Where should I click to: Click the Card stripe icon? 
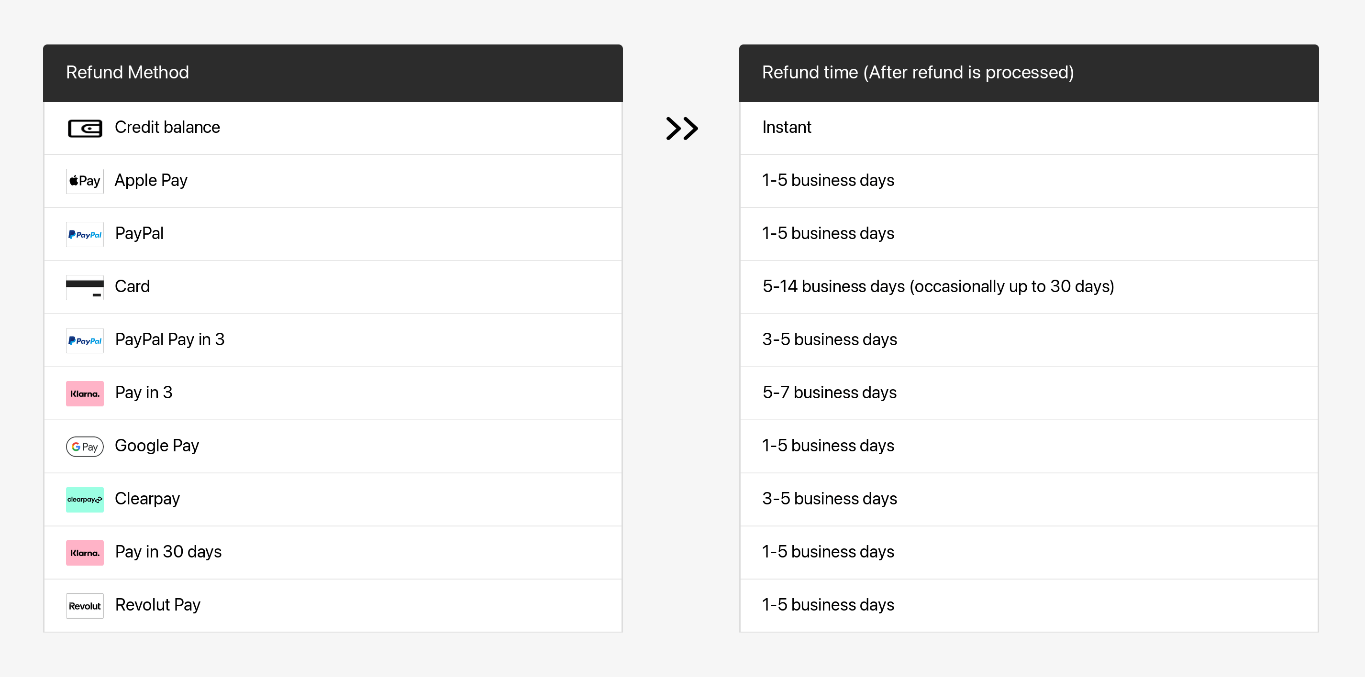85,287
